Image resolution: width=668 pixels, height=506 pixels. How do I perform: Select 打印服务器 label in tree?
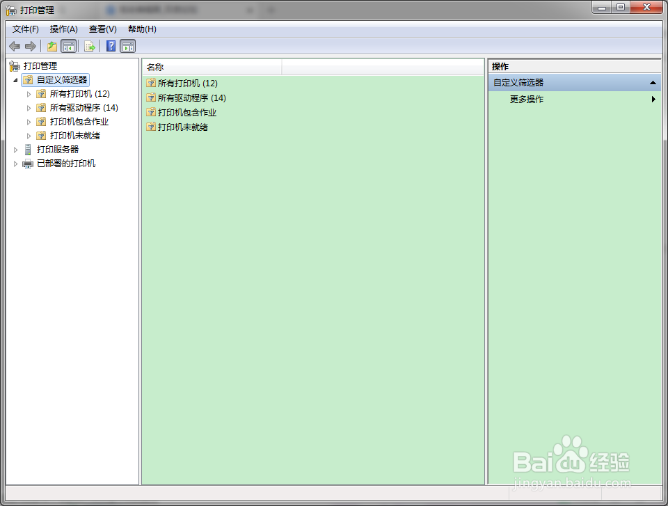click(x=58, y=150)
